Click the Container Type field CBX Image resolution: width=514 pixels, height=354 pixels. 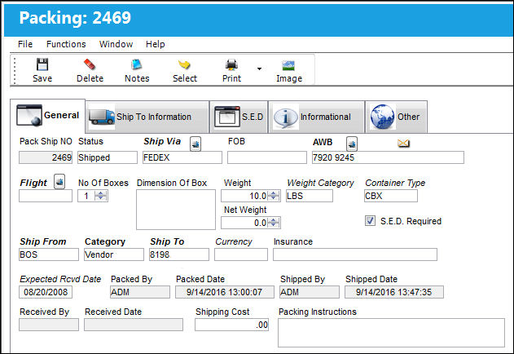click(x=391, y=196)
